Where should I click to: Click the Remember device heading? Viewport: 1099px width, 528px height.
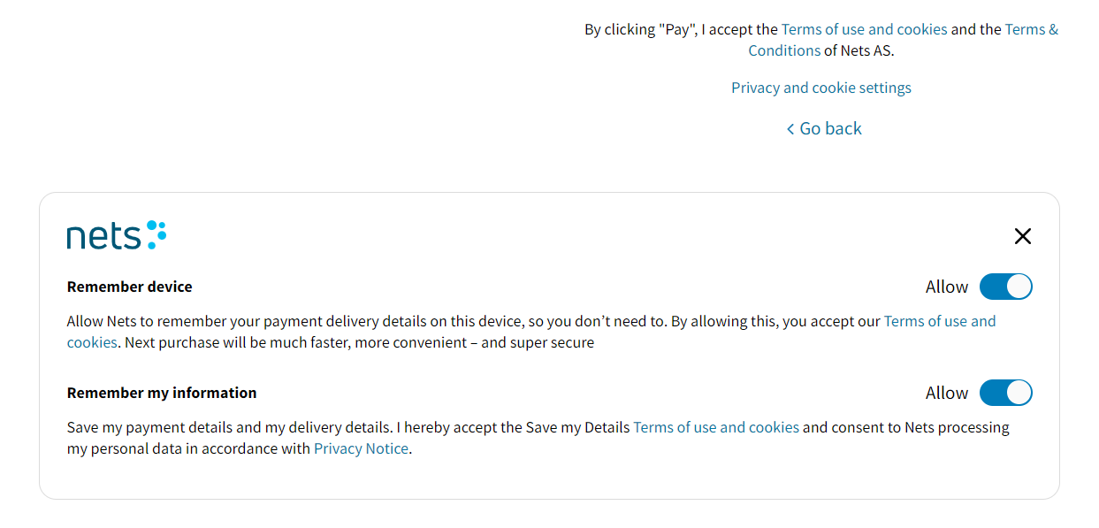pos(129,287)
